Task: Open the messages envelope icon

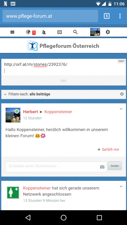Action: (60, 32)
